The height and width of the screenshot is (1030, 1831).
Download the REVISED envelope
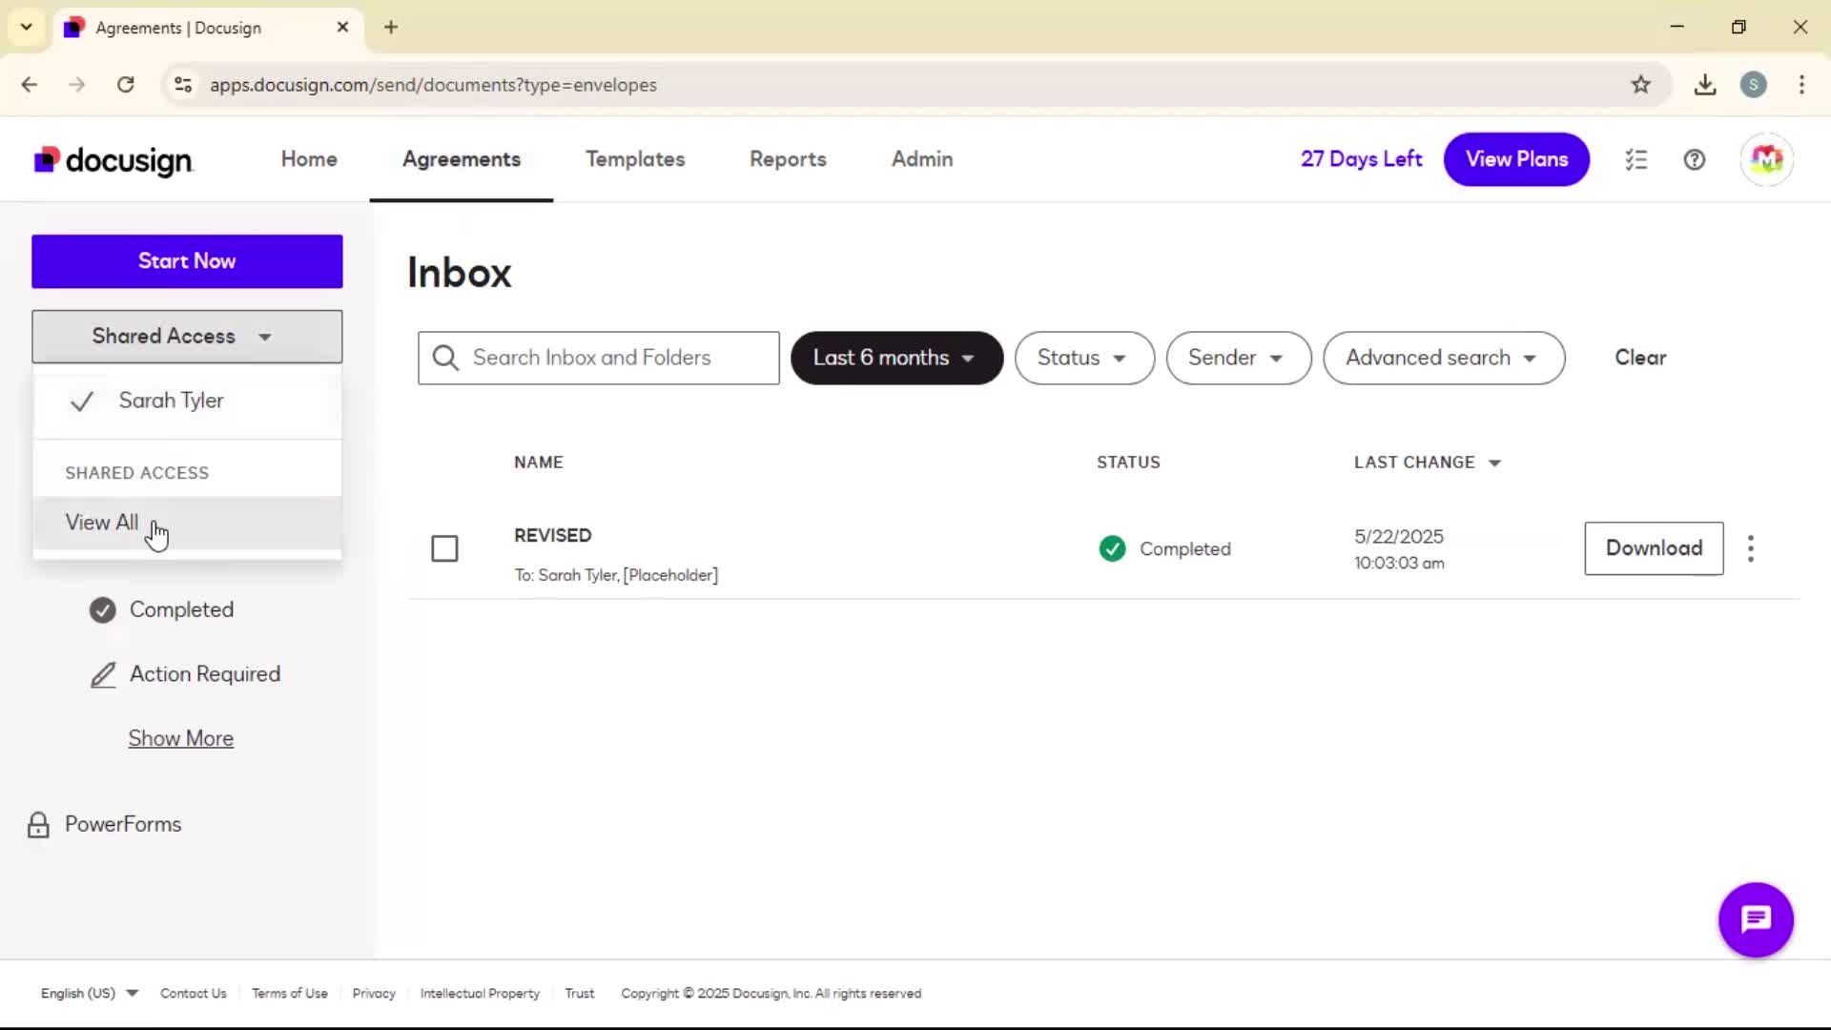click(x=1653, y=548)
